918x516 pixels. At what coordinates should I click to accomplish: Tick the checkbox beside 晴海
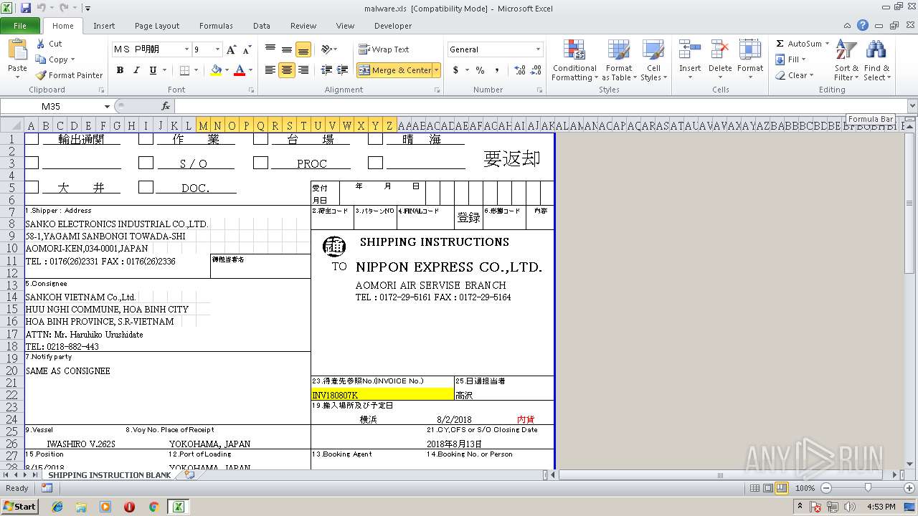click(x=376, y=139)
